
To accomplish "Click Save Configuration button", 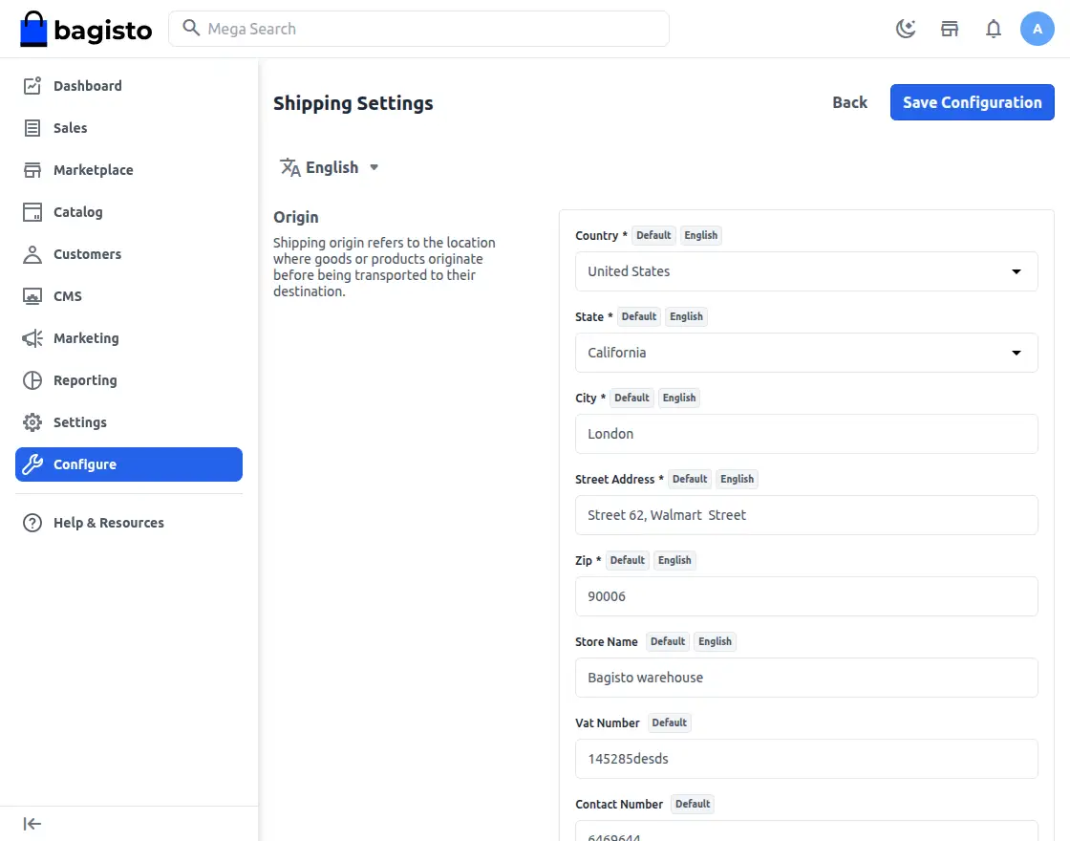I will 972,102.
